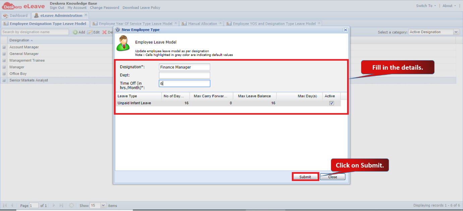
Task: Expand the Office Boy row
Action: pyautogui.click(x=4, y=74)
